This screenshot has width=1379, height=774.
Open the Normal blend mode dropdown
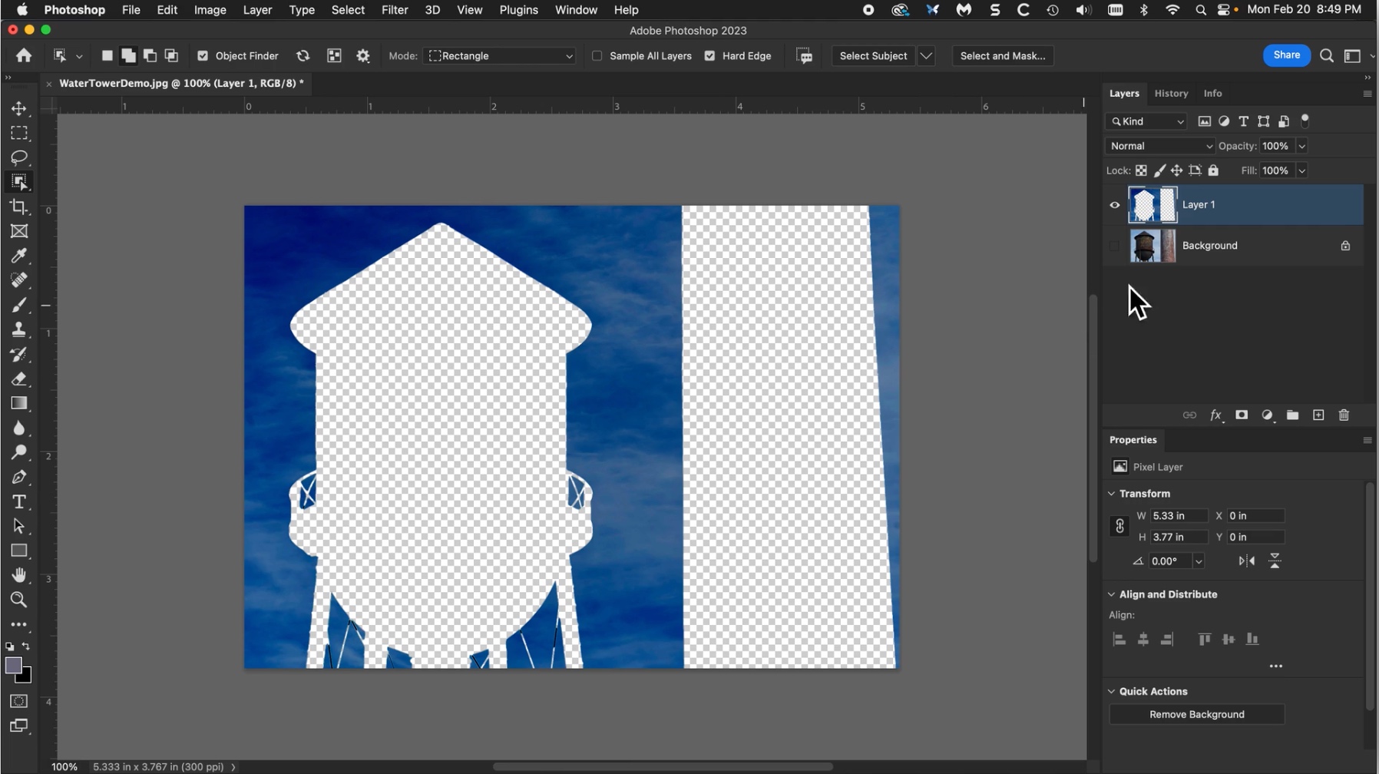(x=1159, y=146)
